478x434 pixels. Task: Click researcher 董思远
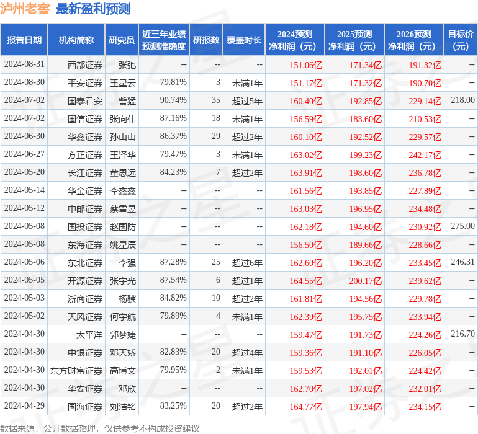[122, 173]
